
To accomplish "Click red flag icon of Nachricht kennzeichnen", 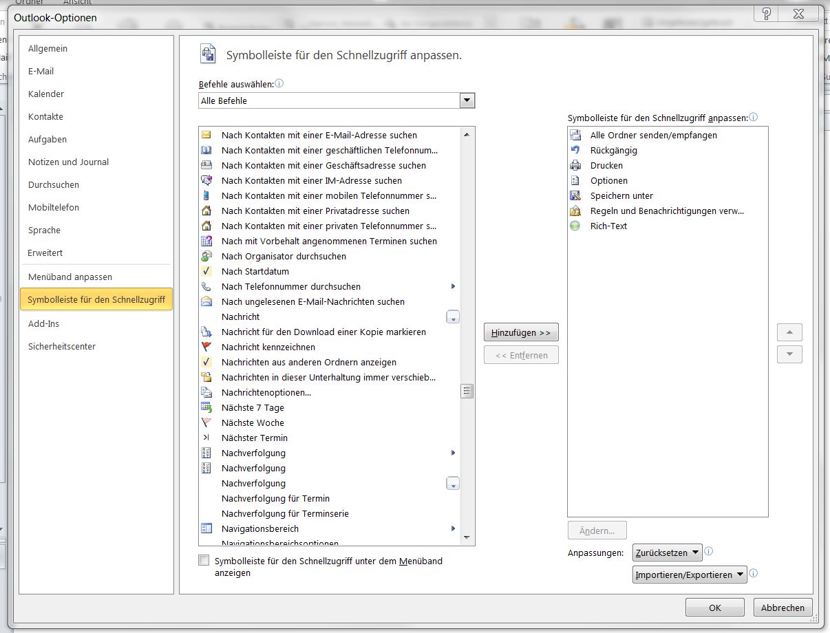I will click(206, 347).
